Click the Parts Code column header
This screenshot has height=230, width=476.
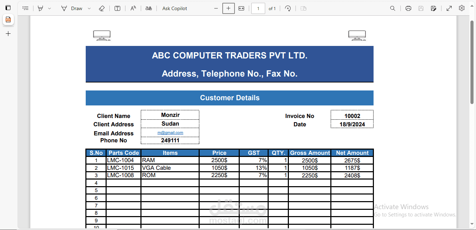pos(124,153)
